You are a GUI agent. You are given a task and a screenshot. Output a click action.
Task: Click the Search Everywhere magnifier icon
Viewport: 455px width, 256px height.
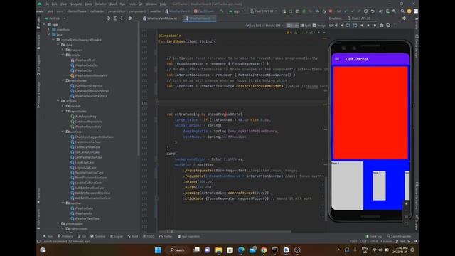(402, 11)
